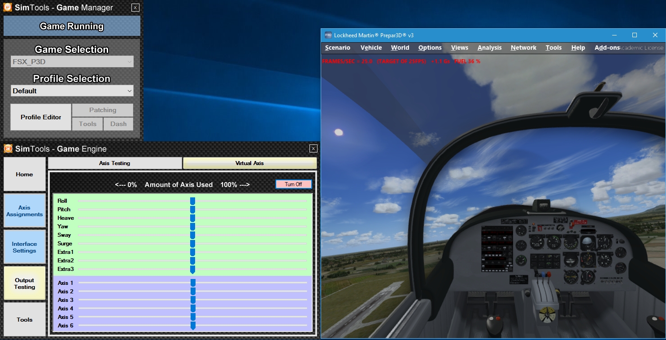This screenshot has width=666, height=340.
Task: Switch to the Axis Testing tab
Action: tap(115, 163)
